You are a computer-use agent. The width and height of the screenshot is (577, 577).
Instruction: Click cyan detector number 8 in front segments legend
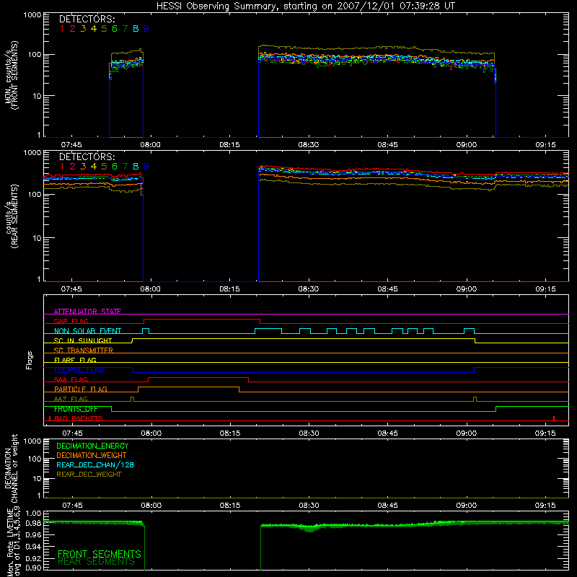pos(136,29)
